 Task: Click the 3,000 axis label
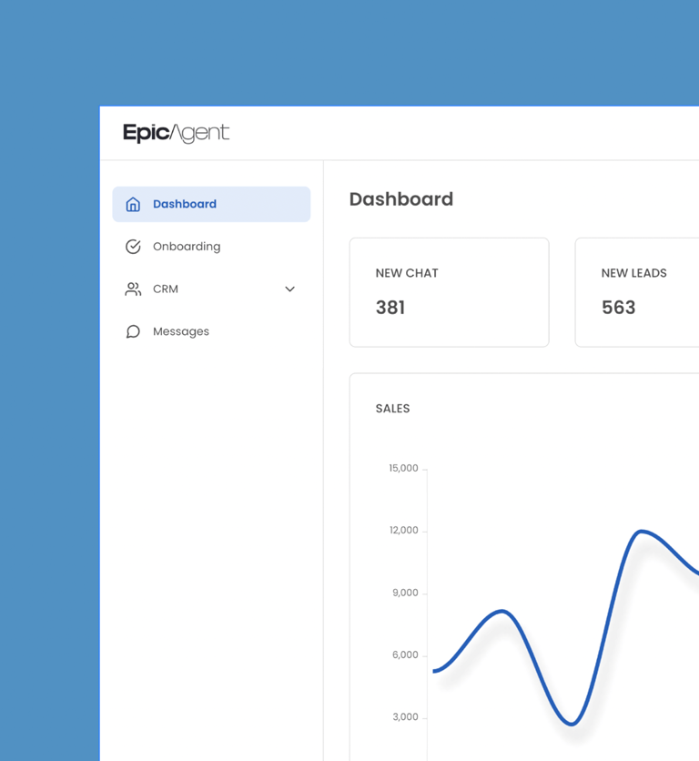click(405, 717)
